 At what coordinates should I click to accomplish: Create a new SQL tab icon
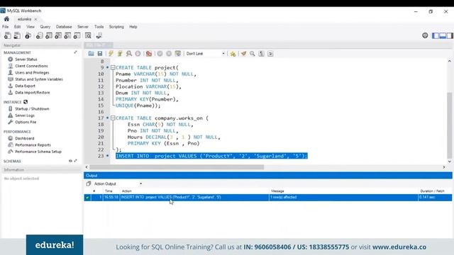coord(8,35)
